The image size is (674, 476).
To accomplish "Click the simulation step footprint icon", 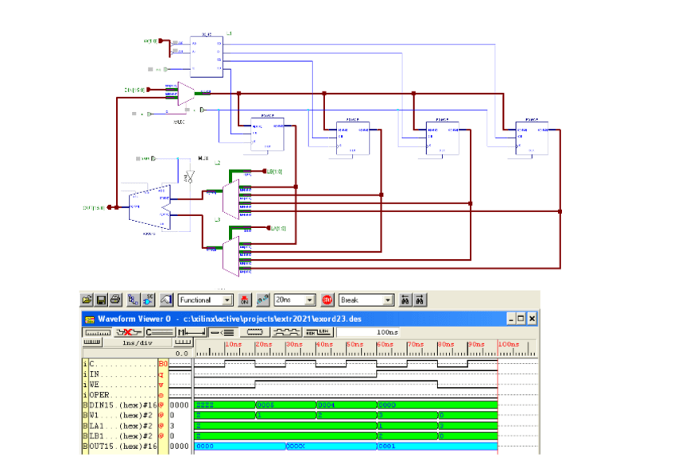I will pos(262,300).
